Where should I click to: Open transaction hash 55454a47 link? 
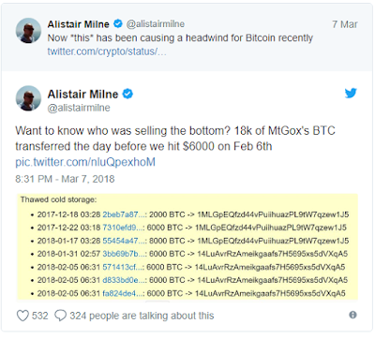click(x=124, y=241)
